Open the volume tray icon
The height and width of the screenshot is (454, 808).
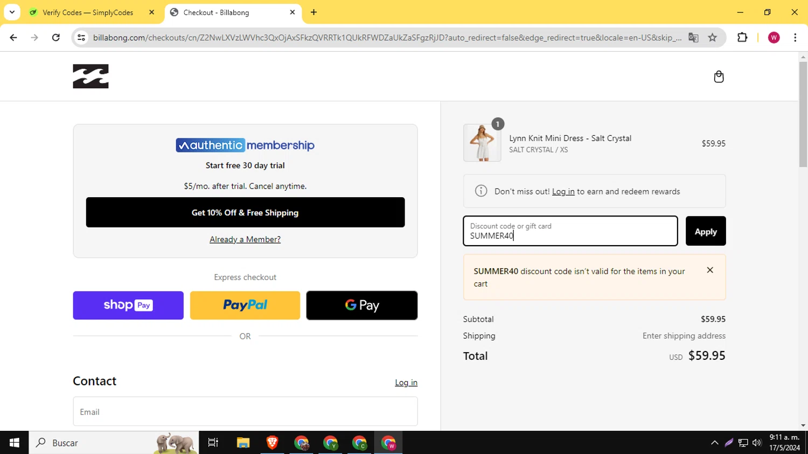click(757, 443)
